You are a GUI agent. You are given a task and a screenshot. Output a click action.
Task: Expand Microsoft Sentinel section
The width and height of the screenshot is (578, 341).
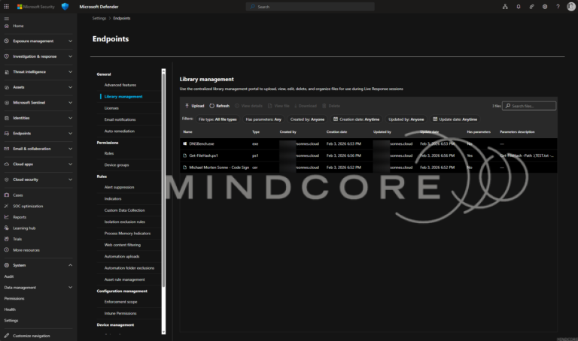tap(38, 103)
